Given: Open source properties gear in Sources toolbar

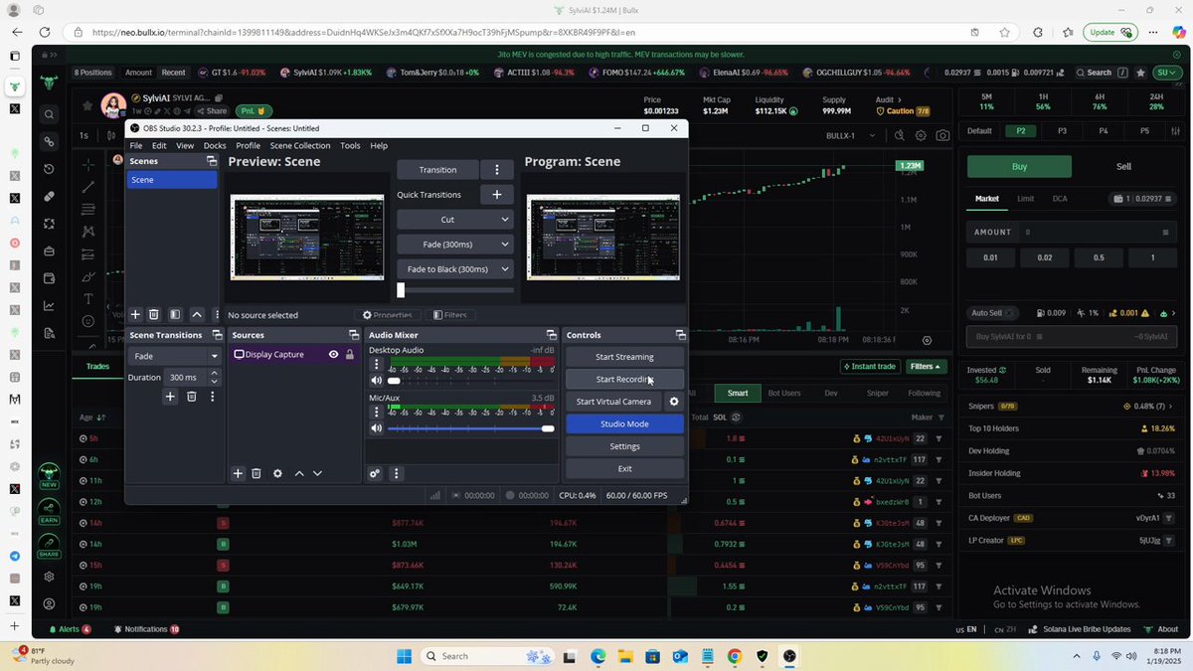Looking at the screenshot, I should (277, 473).
